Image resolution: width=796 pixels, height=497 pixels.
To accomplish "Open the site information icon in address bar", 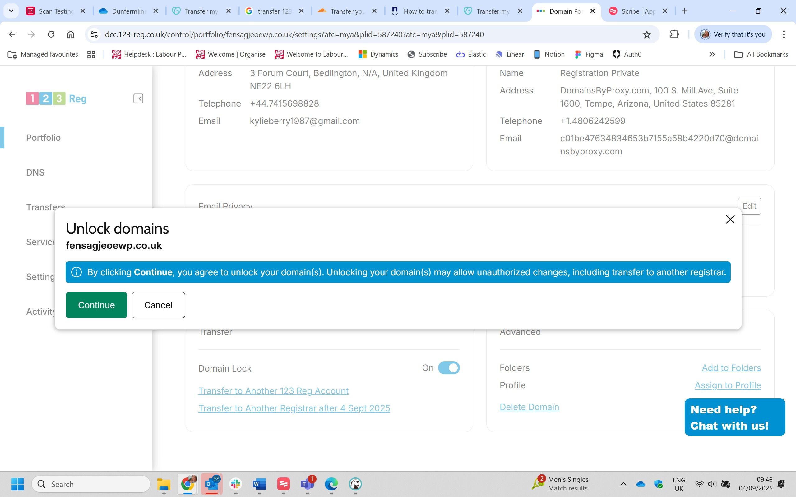I will pyautogui.click(x=95, y=34).
